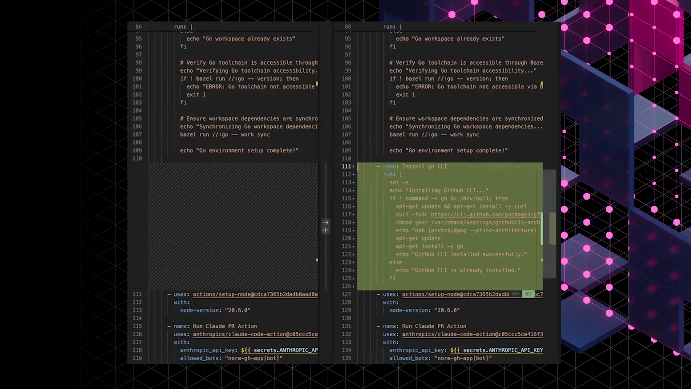
Task: Open anthropics/claude-code-action link in left pane
Action: 255,334
